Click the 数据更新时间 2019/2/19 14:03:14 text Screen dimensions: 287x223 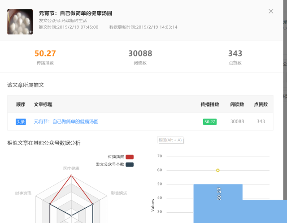point(143,27)
